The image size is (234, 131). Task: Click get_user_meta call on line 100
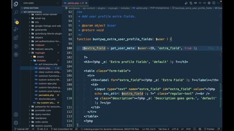pyautogui.click(x=122, y=48)
